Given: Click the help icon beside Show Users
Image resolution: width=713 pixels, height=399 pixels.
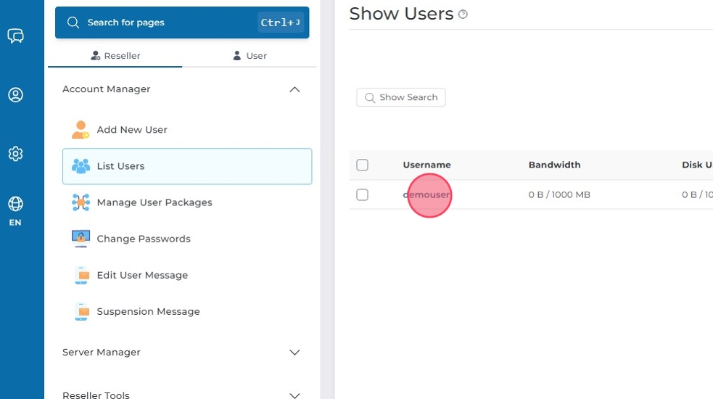Looking at the screenshot, I should pyautogui.click(x=463, y=15).
